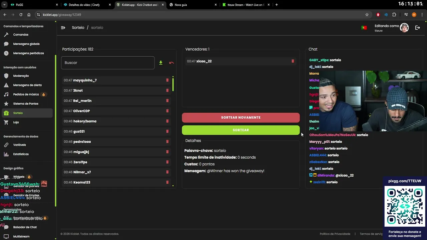
Task: Click the Sorteio breadcrumb link
Action: point(78,28)
